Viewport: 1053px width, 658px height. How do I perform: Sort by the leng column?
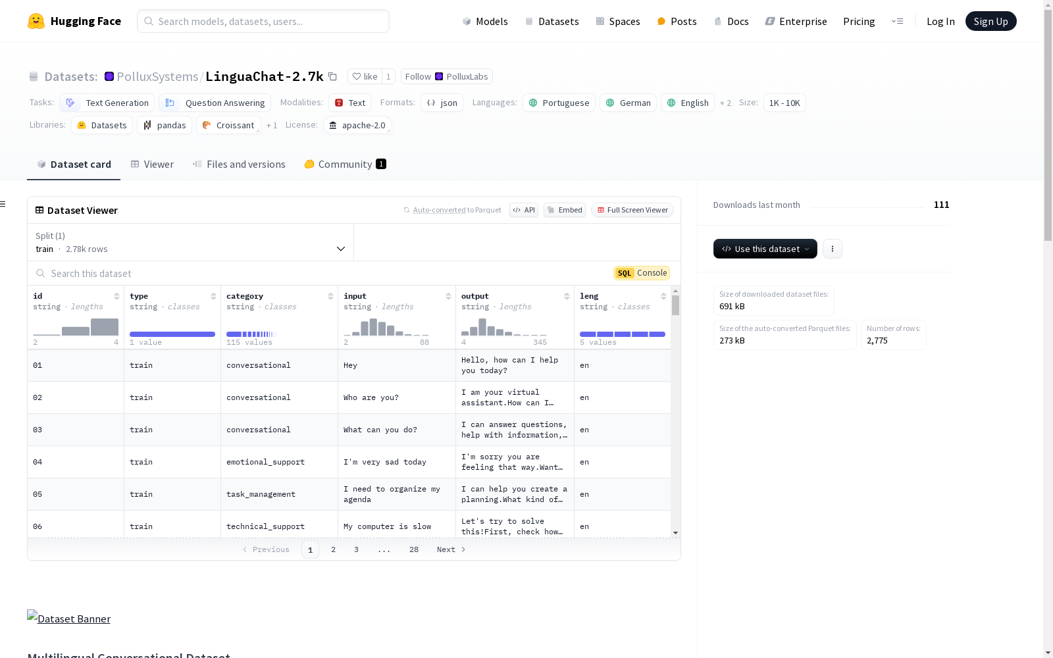tap(663, 296)
